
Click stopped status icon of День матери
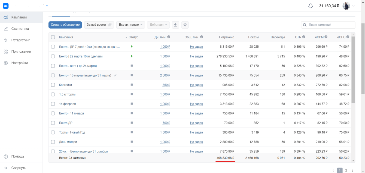pyautogui.click(x=132, y=142)
